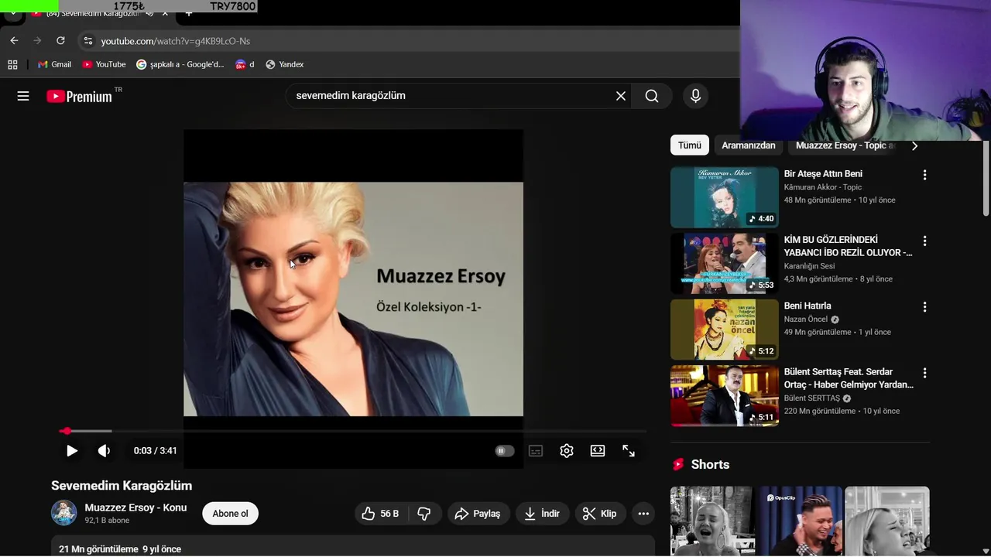The image size is (991, 557).
Task: Toggle the autoplay switch
Action: pos(504,450)
